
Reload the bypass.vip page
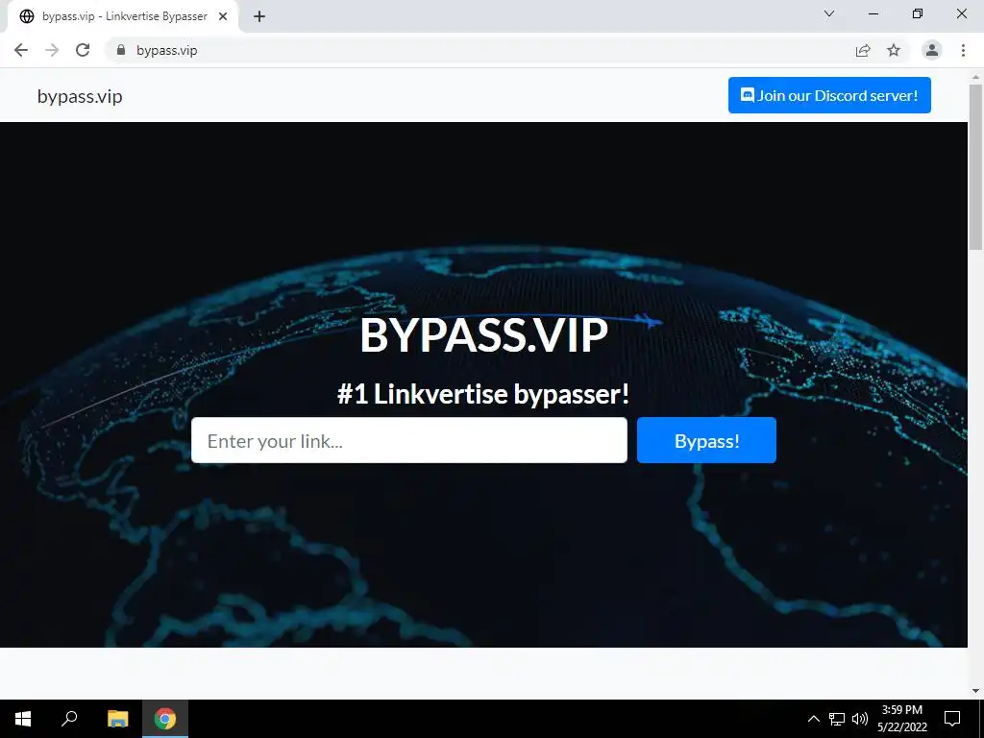coord(83,50)
